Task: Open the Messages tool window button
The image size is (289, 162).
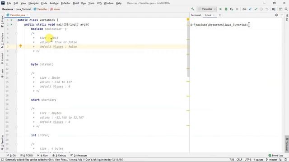Action: pyautogui.click(x=79, y=155)
